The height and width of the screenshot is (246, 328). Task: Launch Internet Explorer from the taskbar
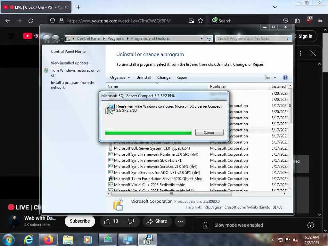pos(28,240)
